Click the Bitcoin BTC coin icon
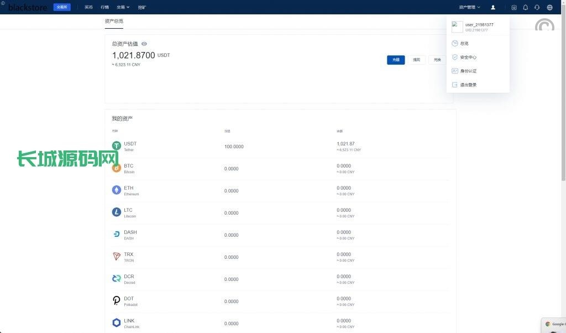The width and height of the screenshot is (566, 333). tap(116, 168)
